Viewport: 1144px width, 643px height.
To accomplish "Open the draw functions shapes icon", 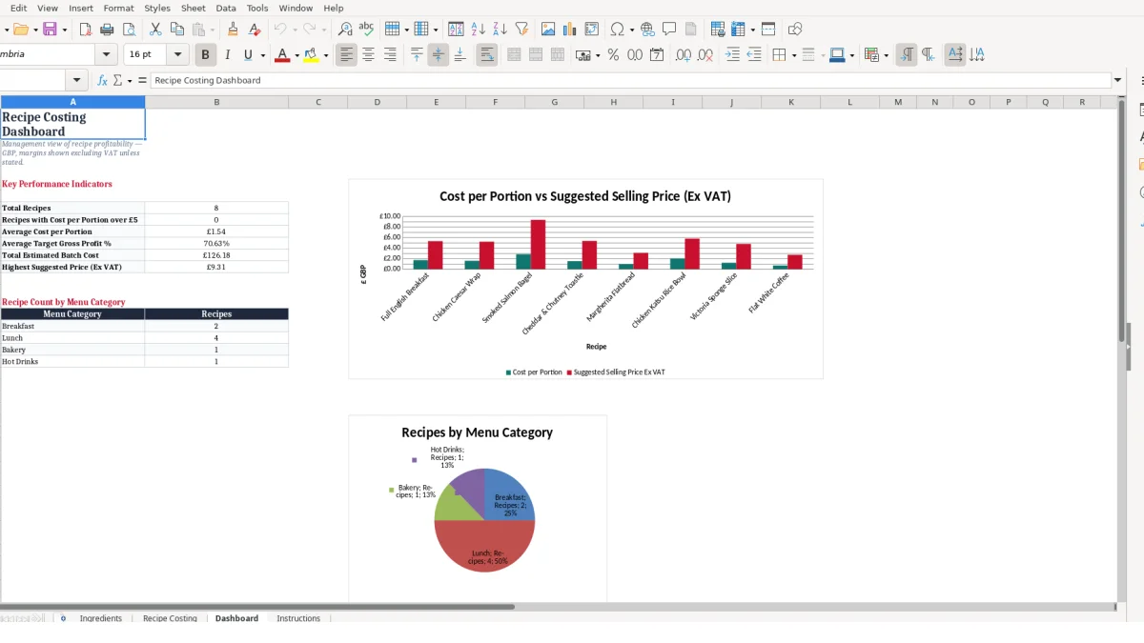I will (795, 30).
